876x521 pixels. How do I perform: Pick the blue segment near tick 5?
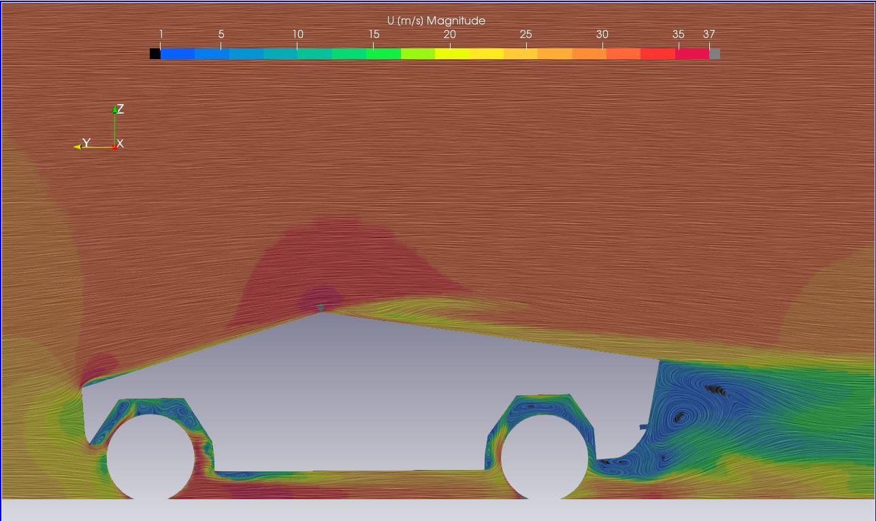click(212, 54)
